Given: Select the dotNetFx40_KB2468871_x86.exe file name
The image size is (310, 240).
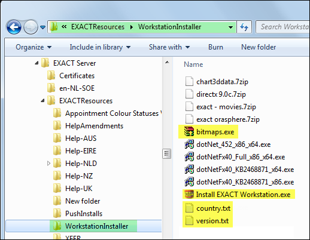Looking at the screenshot, I should pos(245,182).
